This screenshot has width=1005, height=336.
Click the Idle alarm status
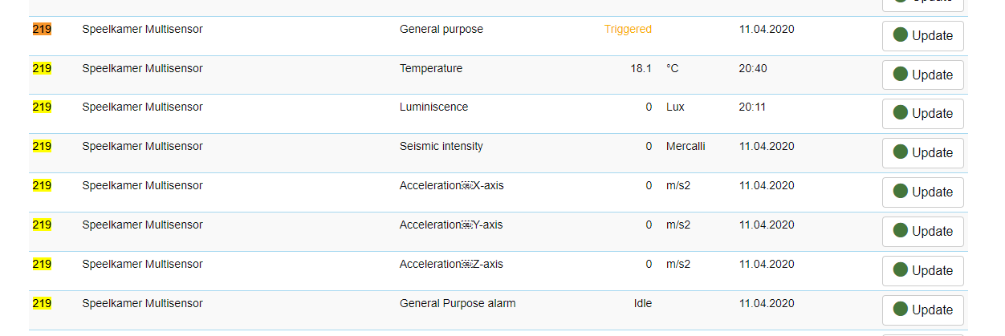(642, 303)
